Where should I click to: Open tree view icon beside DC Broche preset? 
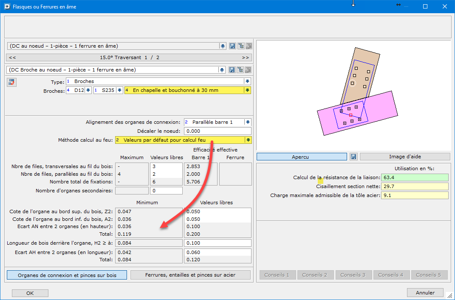(x=240, y=70)
